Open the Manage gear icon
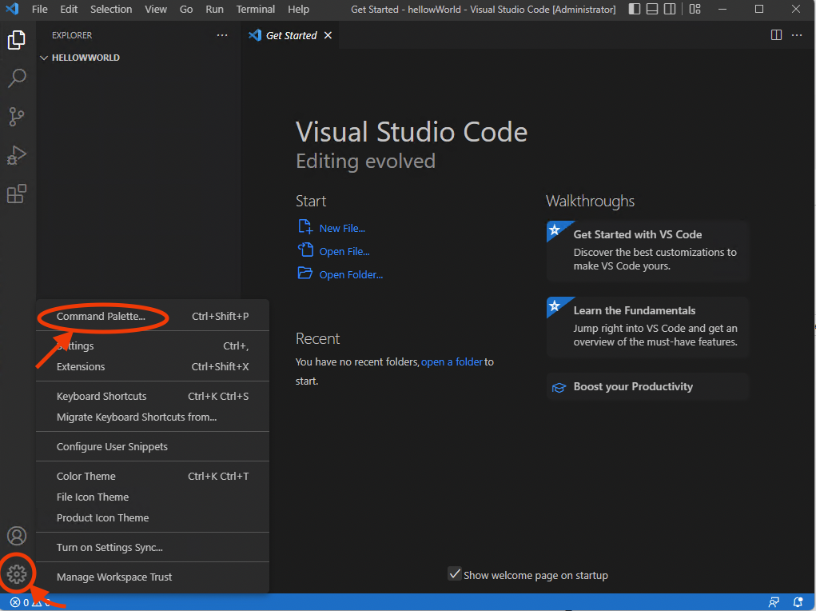816x611 pixels. pyautogui.click(x=17, y=573)
